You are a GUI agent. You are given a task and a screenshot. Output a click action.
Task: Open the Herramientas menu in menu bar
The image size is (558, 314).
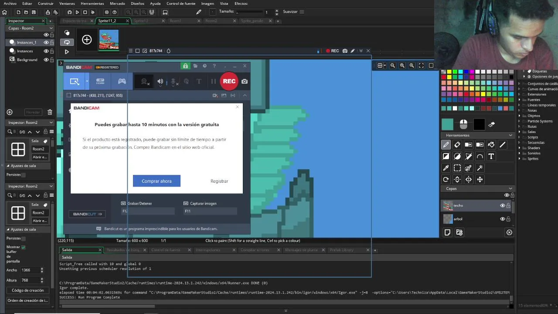[x=92, y=3]
